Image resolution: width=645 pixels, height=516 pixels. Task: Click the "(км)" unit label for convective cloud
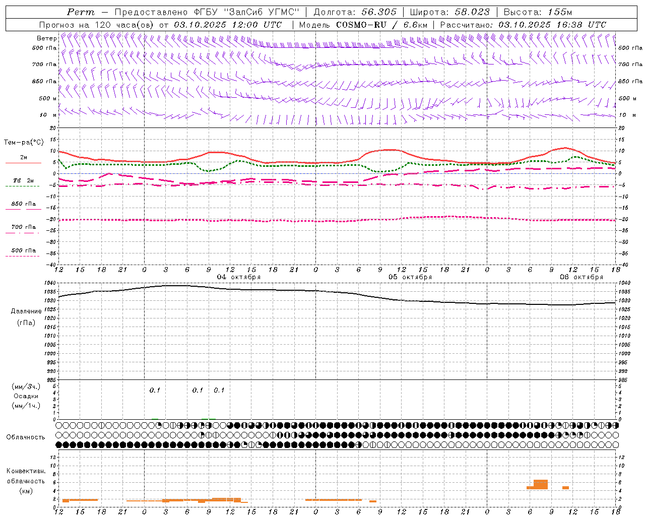[26, 491]
